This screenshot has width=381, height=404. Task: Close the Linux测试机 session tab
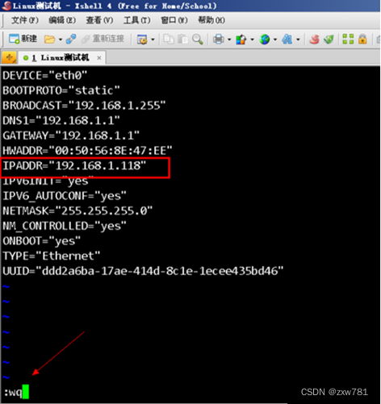pyautogui.click(x=99, y=58)
